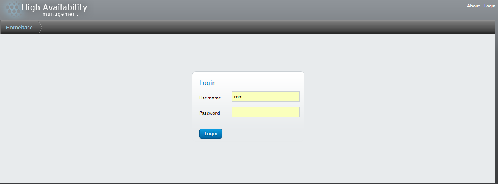Open the About link in header
Image resolution: width=498 pixels, height=184 pixels.
click(x=473, y=6)
